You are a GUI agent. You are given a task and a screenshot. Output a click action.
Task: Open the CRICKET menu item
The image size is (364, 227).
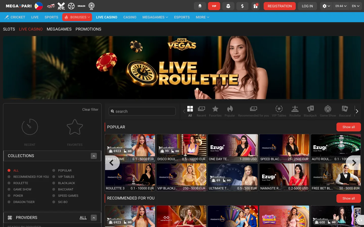[x=15, y=17]
